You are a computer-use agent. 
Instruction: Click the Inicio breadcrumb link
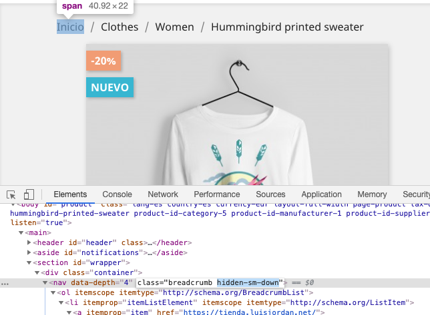[x=70, y=27]
